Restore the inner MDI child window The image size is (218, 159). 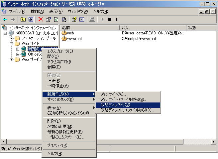(x=207, y=12)
